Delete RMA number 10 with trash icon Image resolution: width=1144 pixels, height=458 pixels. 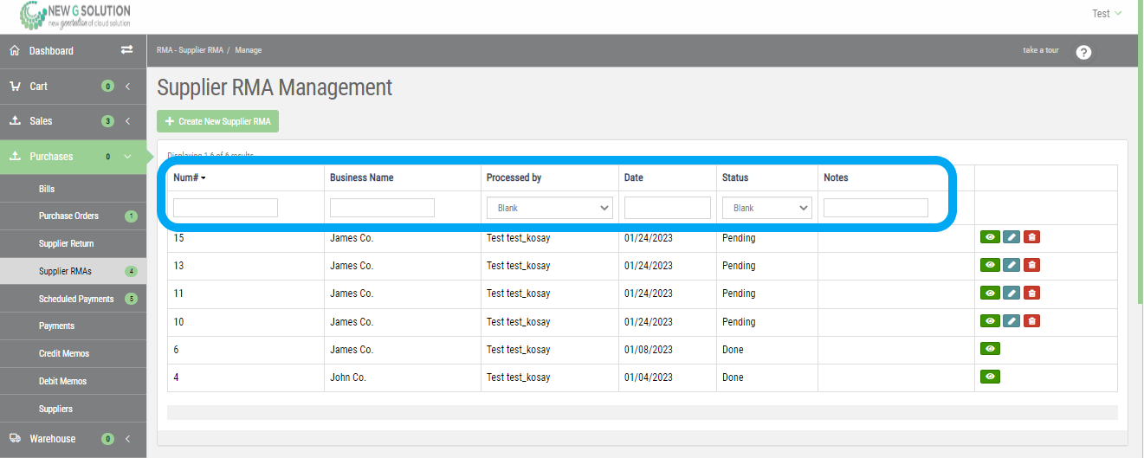[x=1032, y=321]
